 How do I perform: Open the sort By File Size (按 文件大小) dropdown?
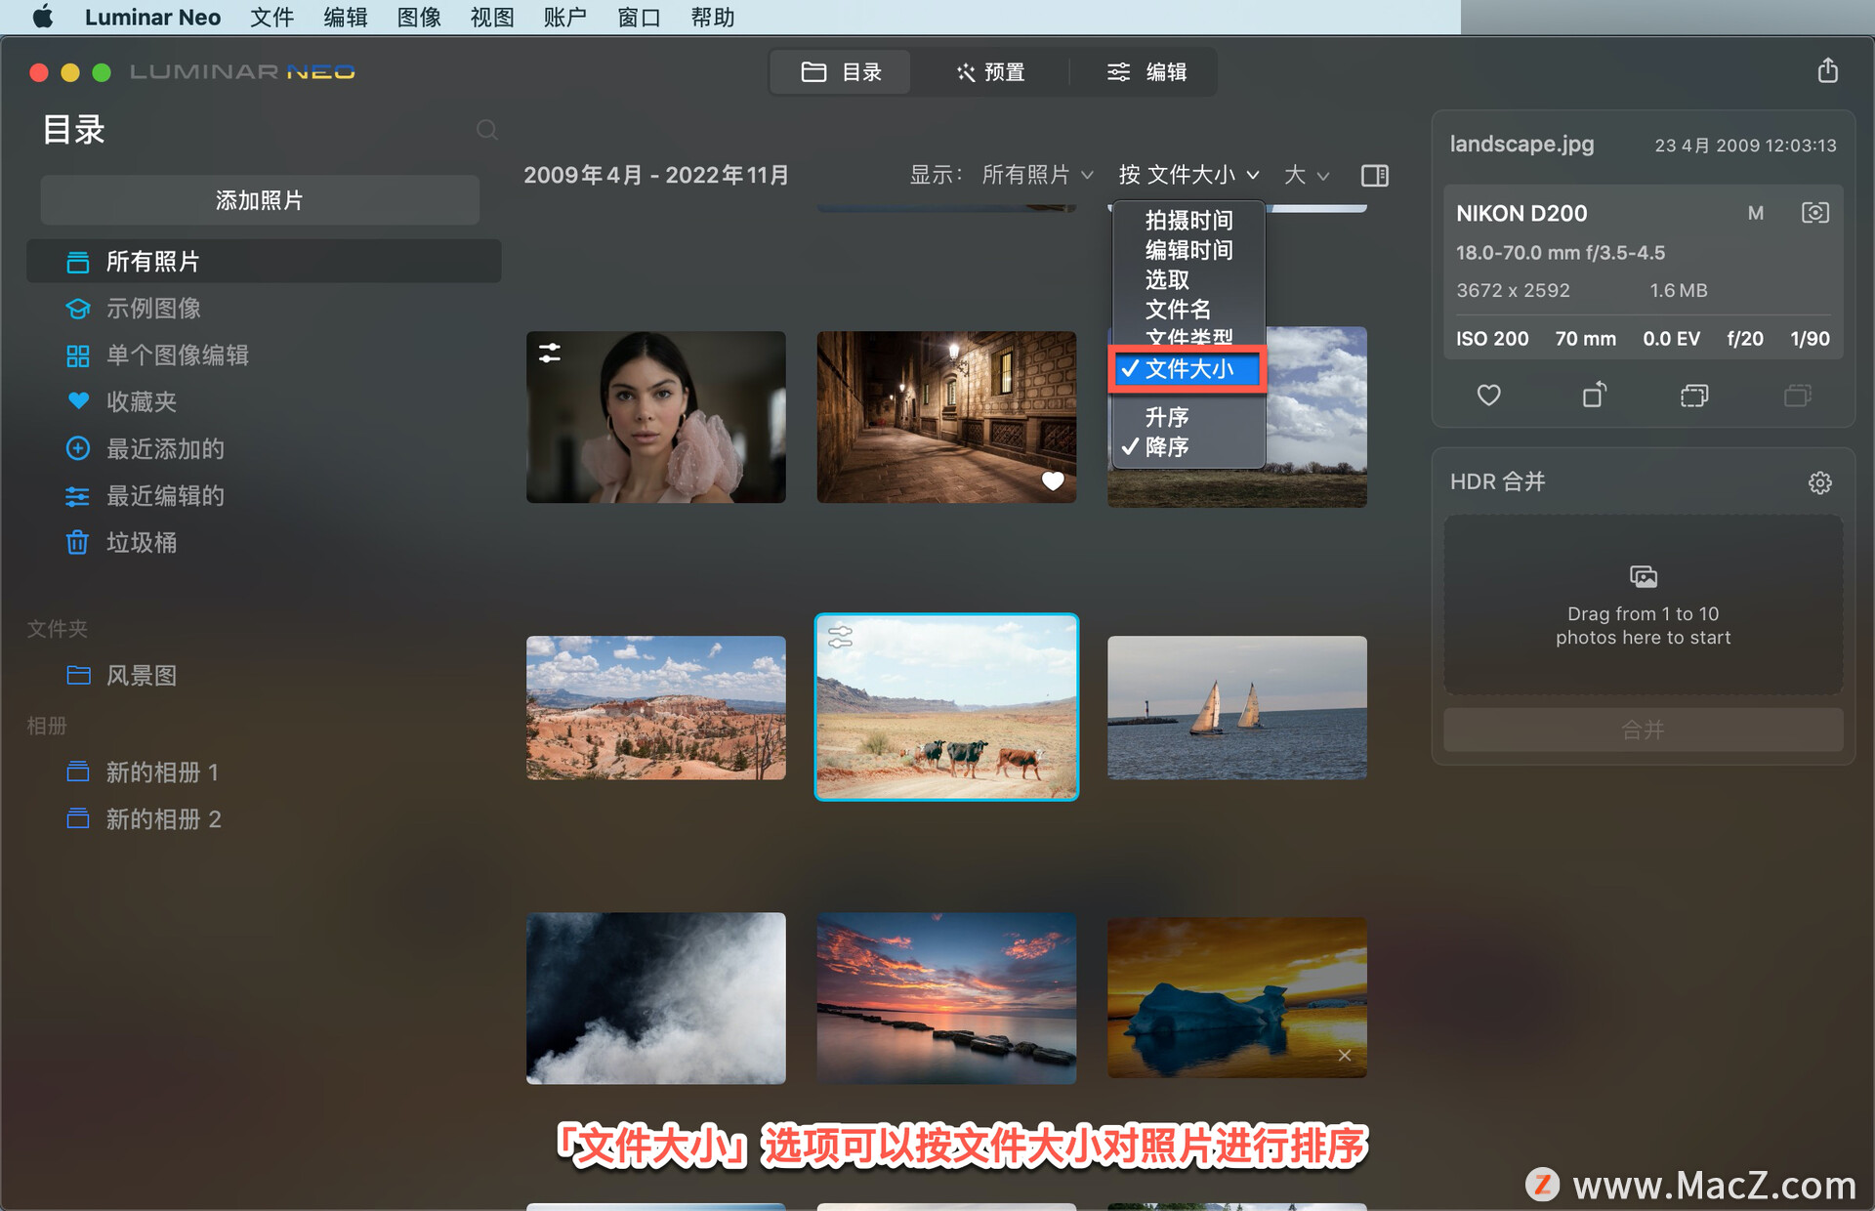pyautogui.click(x=1188, y=175)
